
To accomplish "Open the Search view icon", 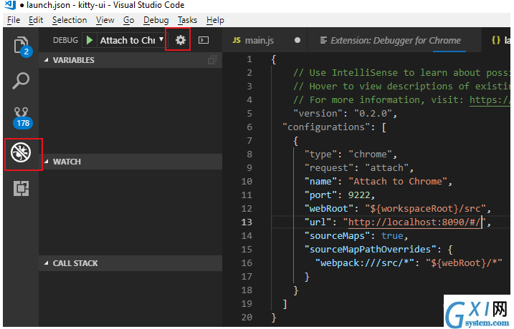I will click(21, 80).
